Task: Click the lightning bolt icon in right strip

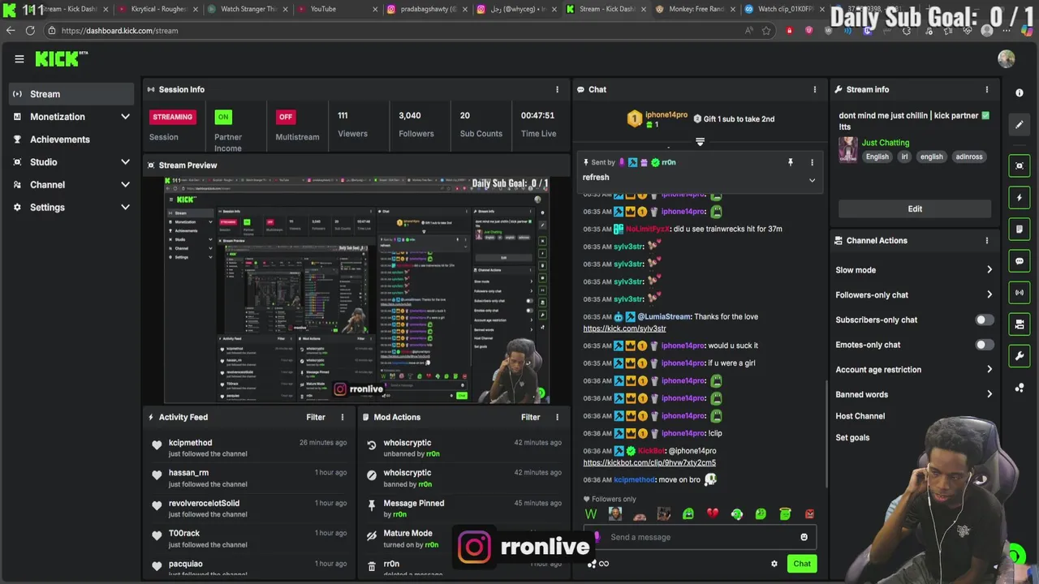Action: click(1020, 197)
